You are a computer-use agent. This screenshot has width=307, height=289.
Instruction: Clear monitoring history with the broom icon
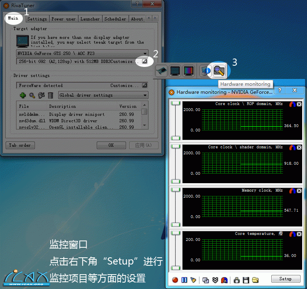tap(193, 279)
